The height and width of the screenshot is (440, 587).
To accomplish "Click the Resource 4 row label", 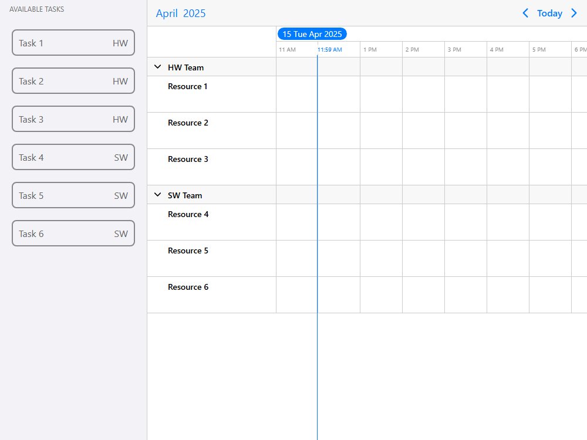I will 188,214.
